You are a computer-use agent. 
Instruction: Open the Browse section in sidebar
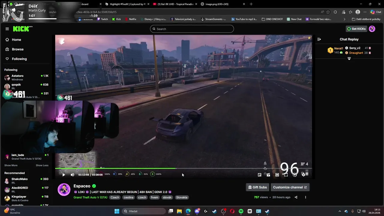pyautogui.click(x=14, y=49)
